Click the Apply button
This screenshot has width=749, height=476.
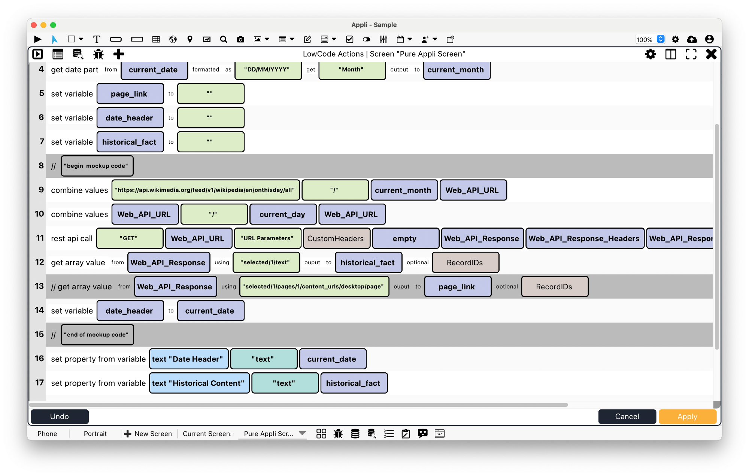click(x=688, y=416)
